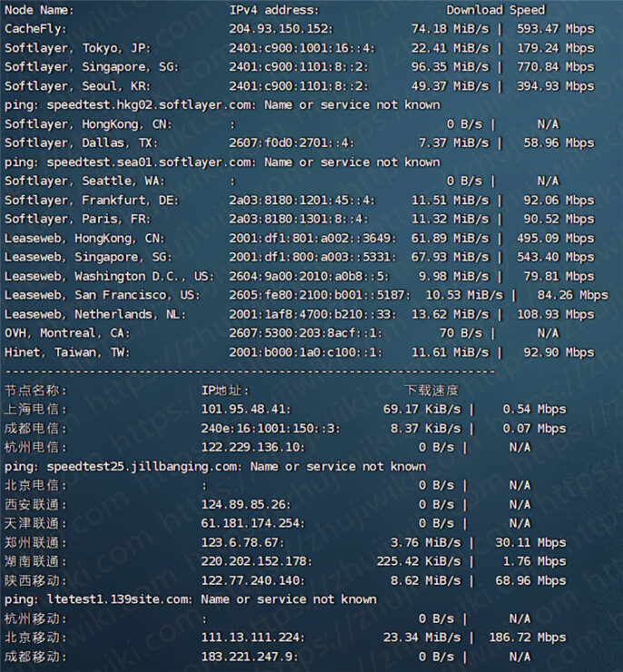
Task: Click the 186.72 Mbps value
Action: 528,637
